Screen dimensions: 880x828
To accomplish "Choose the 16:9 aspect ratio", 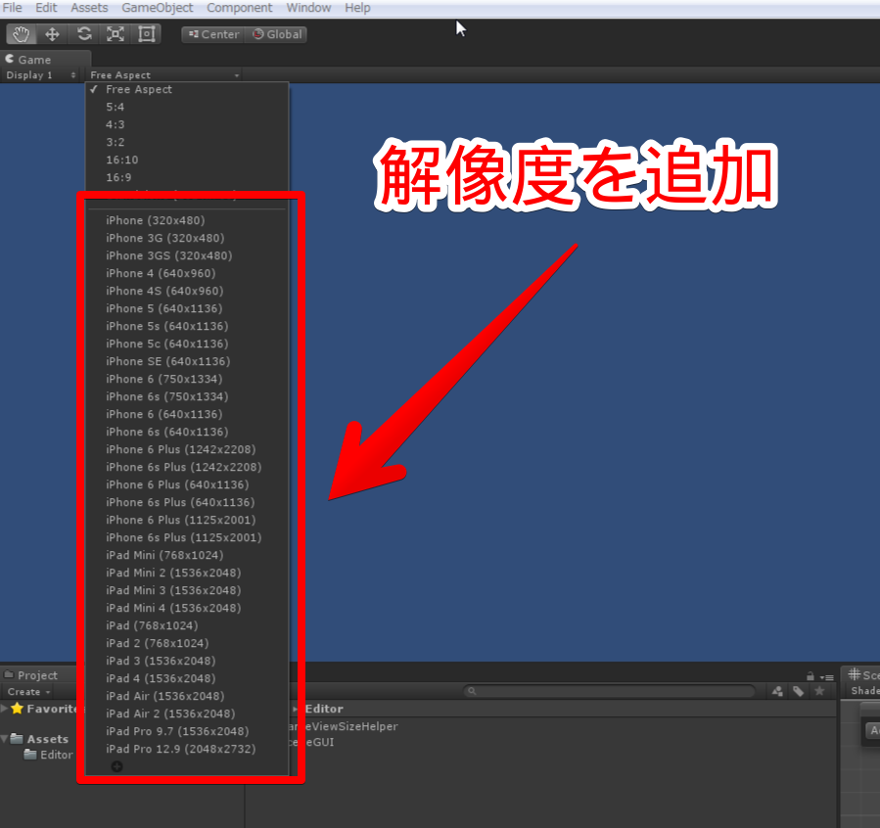I will click(187, 177).
